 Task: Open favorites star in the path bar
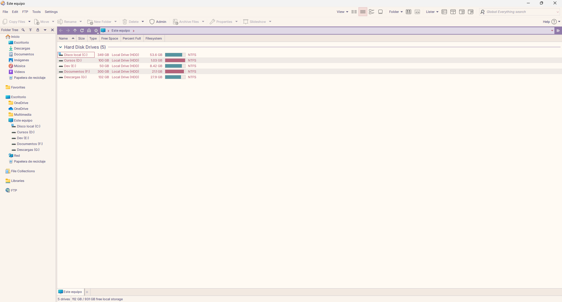coord(96,30)
